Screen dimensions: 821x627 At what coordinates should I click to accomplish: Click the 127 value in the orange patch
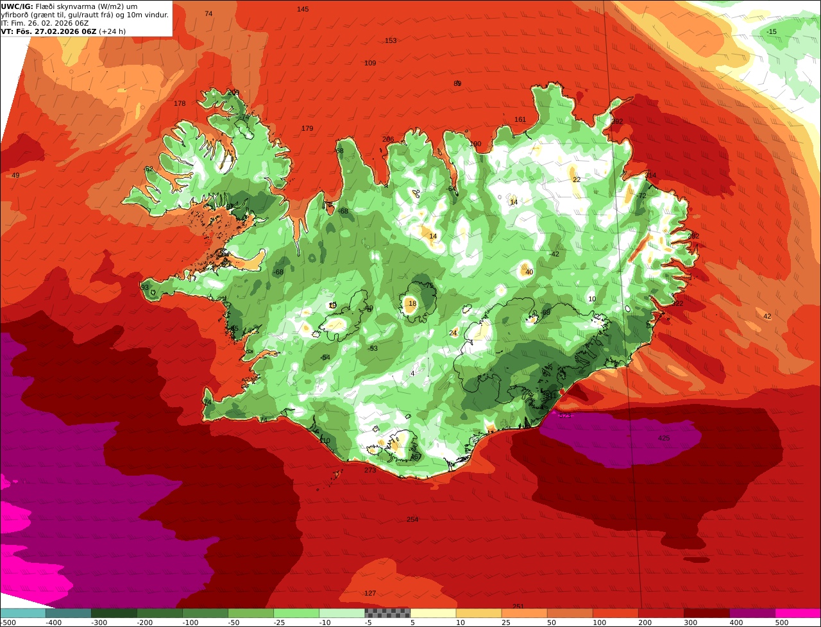[370, 594]
